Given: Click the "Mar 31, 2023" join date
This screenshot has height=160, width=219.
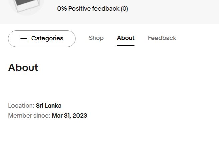Looking at the screenshot, I should pos(69,116).
